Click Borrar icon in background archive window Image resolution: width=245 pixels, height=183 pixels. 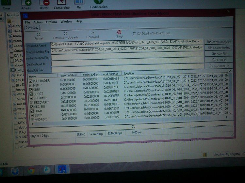click(44, 5)
